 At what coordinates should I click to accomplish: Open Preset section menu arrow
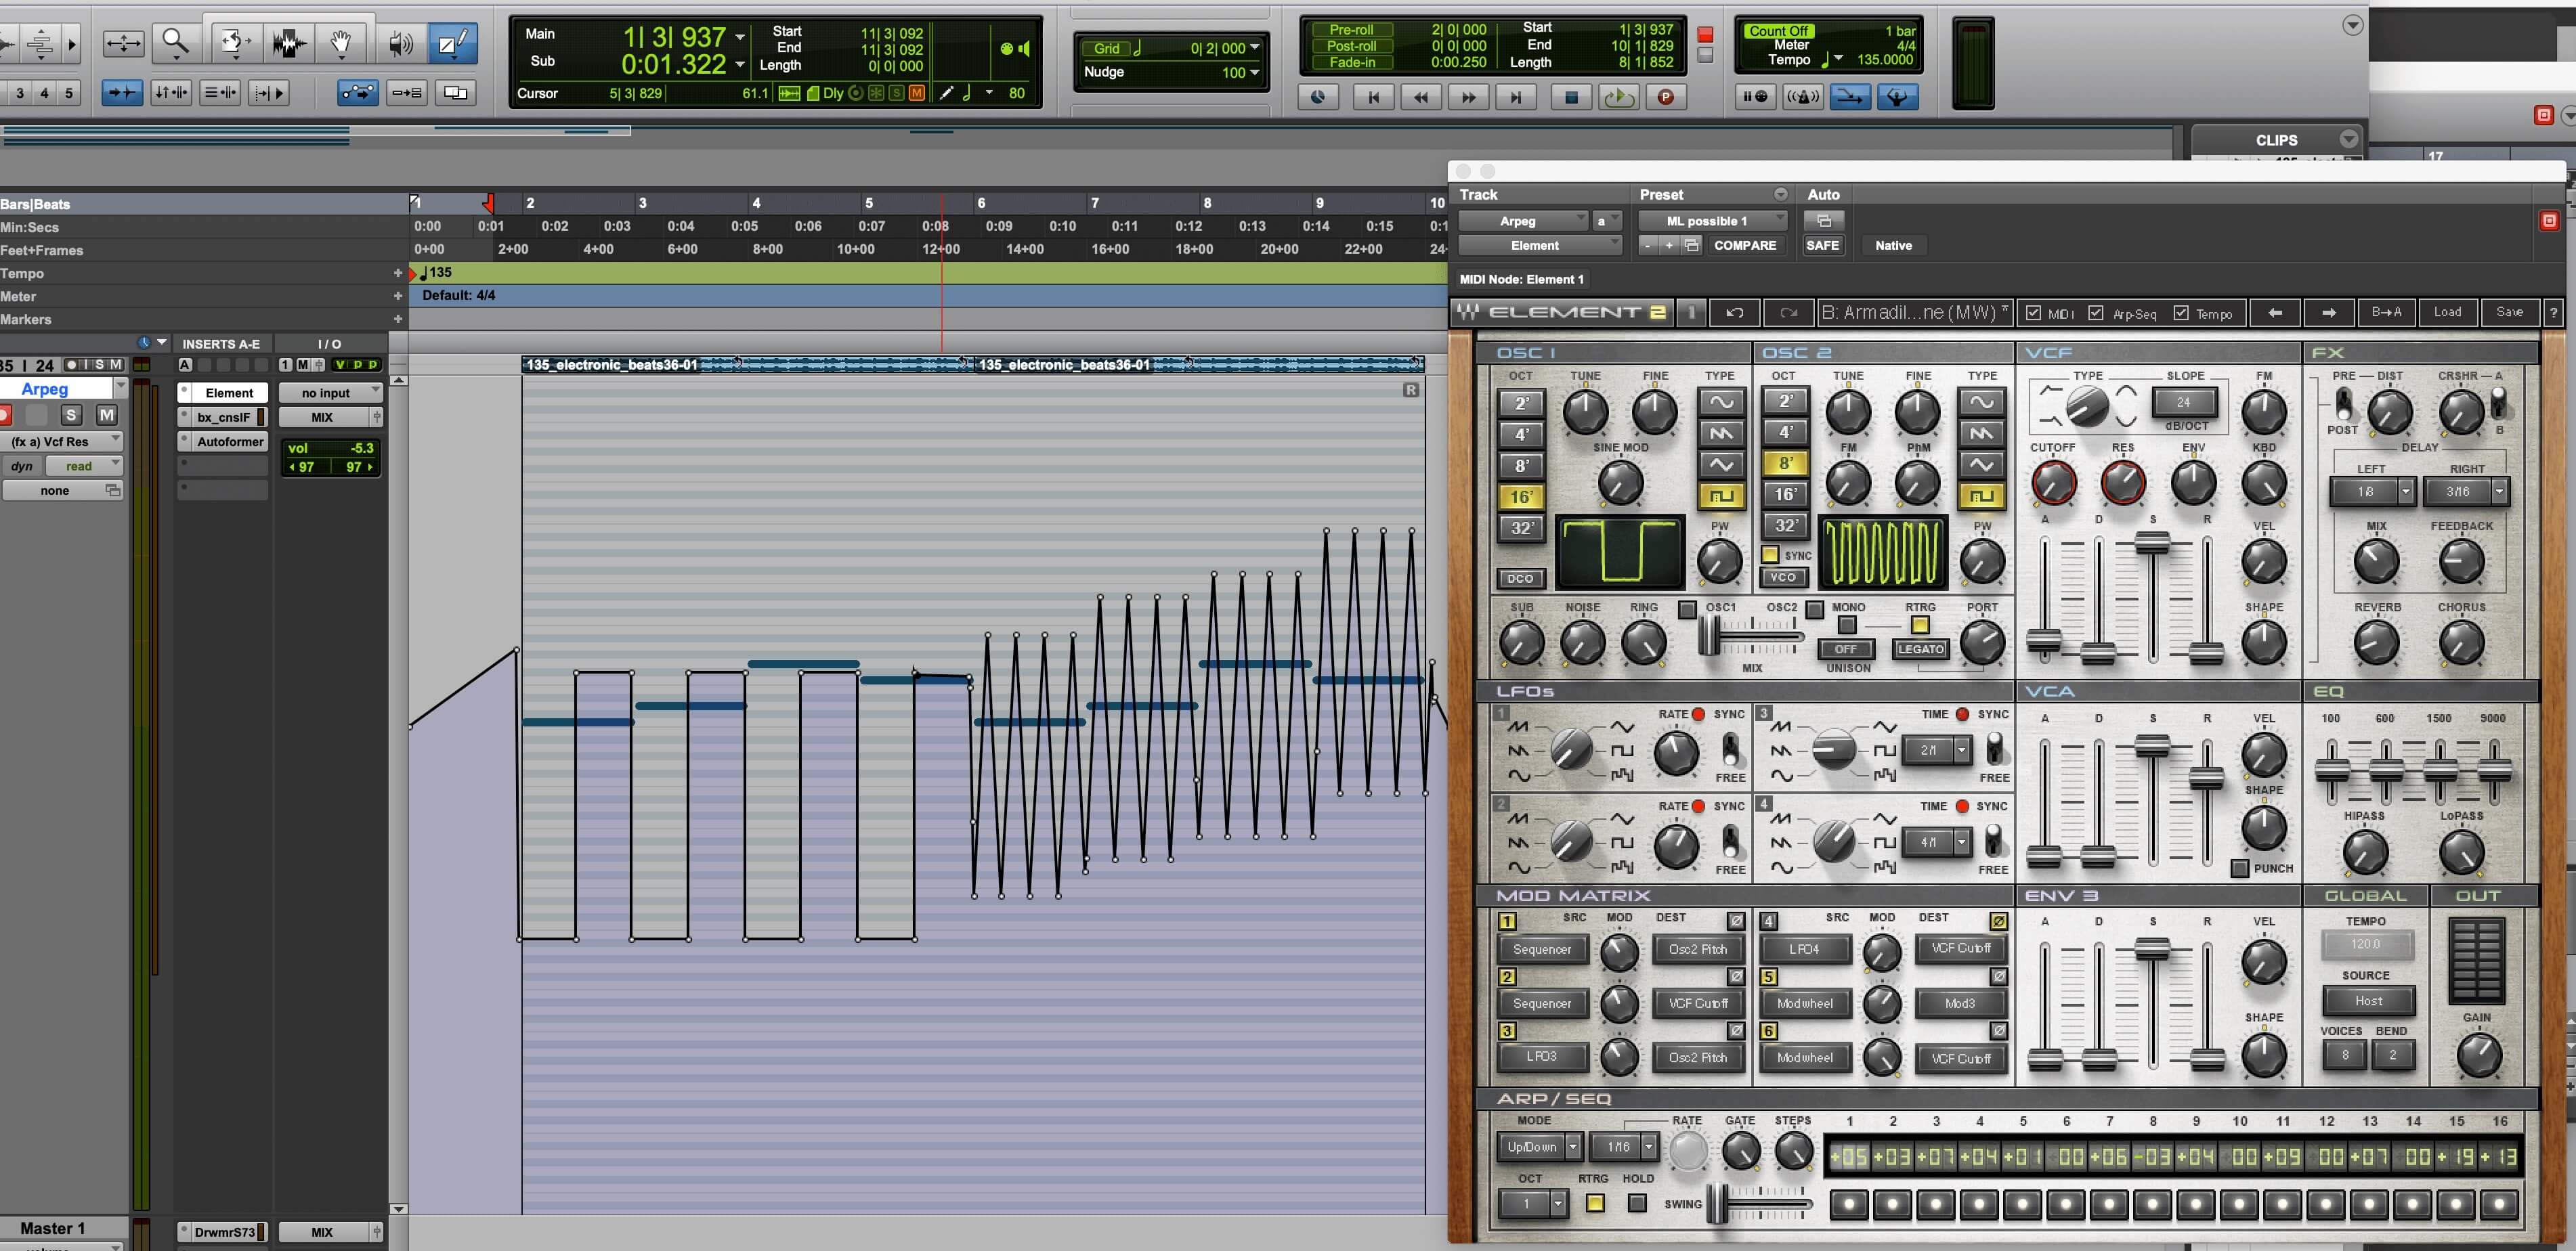1780,194
